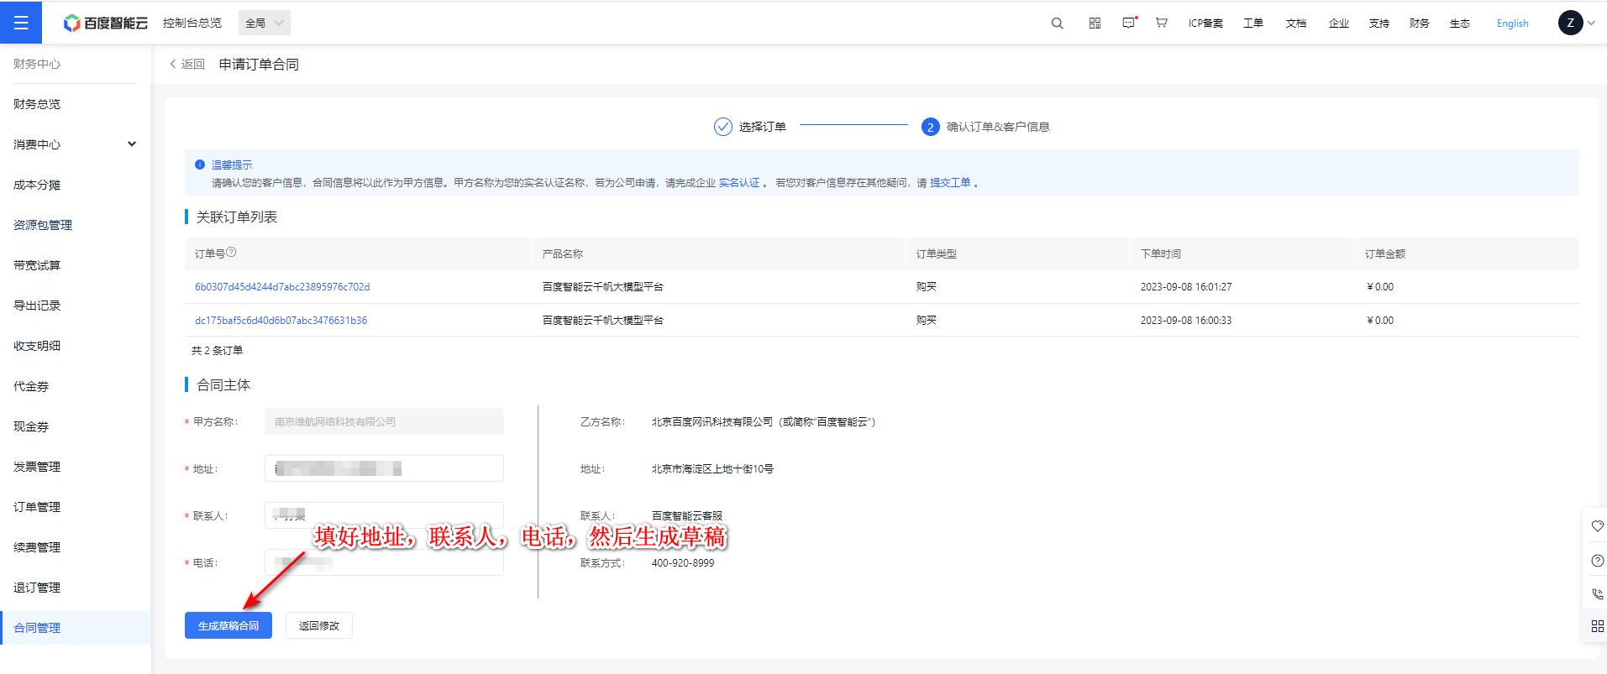Expand the 全局 region dropdown

pos(264,24)
